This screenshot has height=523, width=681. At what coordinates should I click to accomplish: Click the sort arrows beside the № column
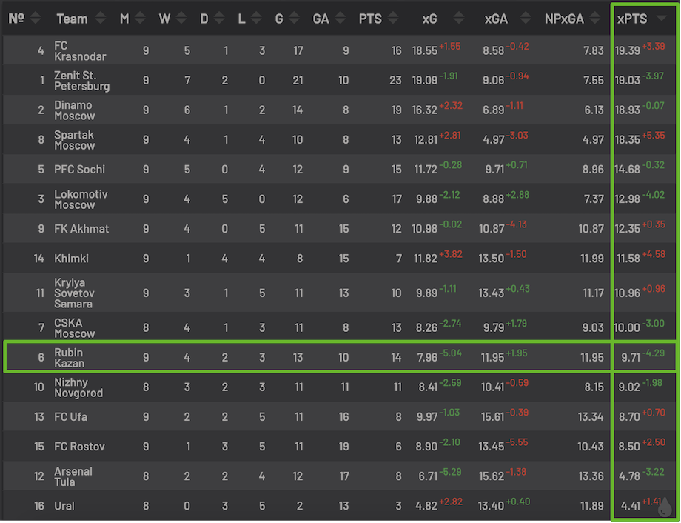36,19
